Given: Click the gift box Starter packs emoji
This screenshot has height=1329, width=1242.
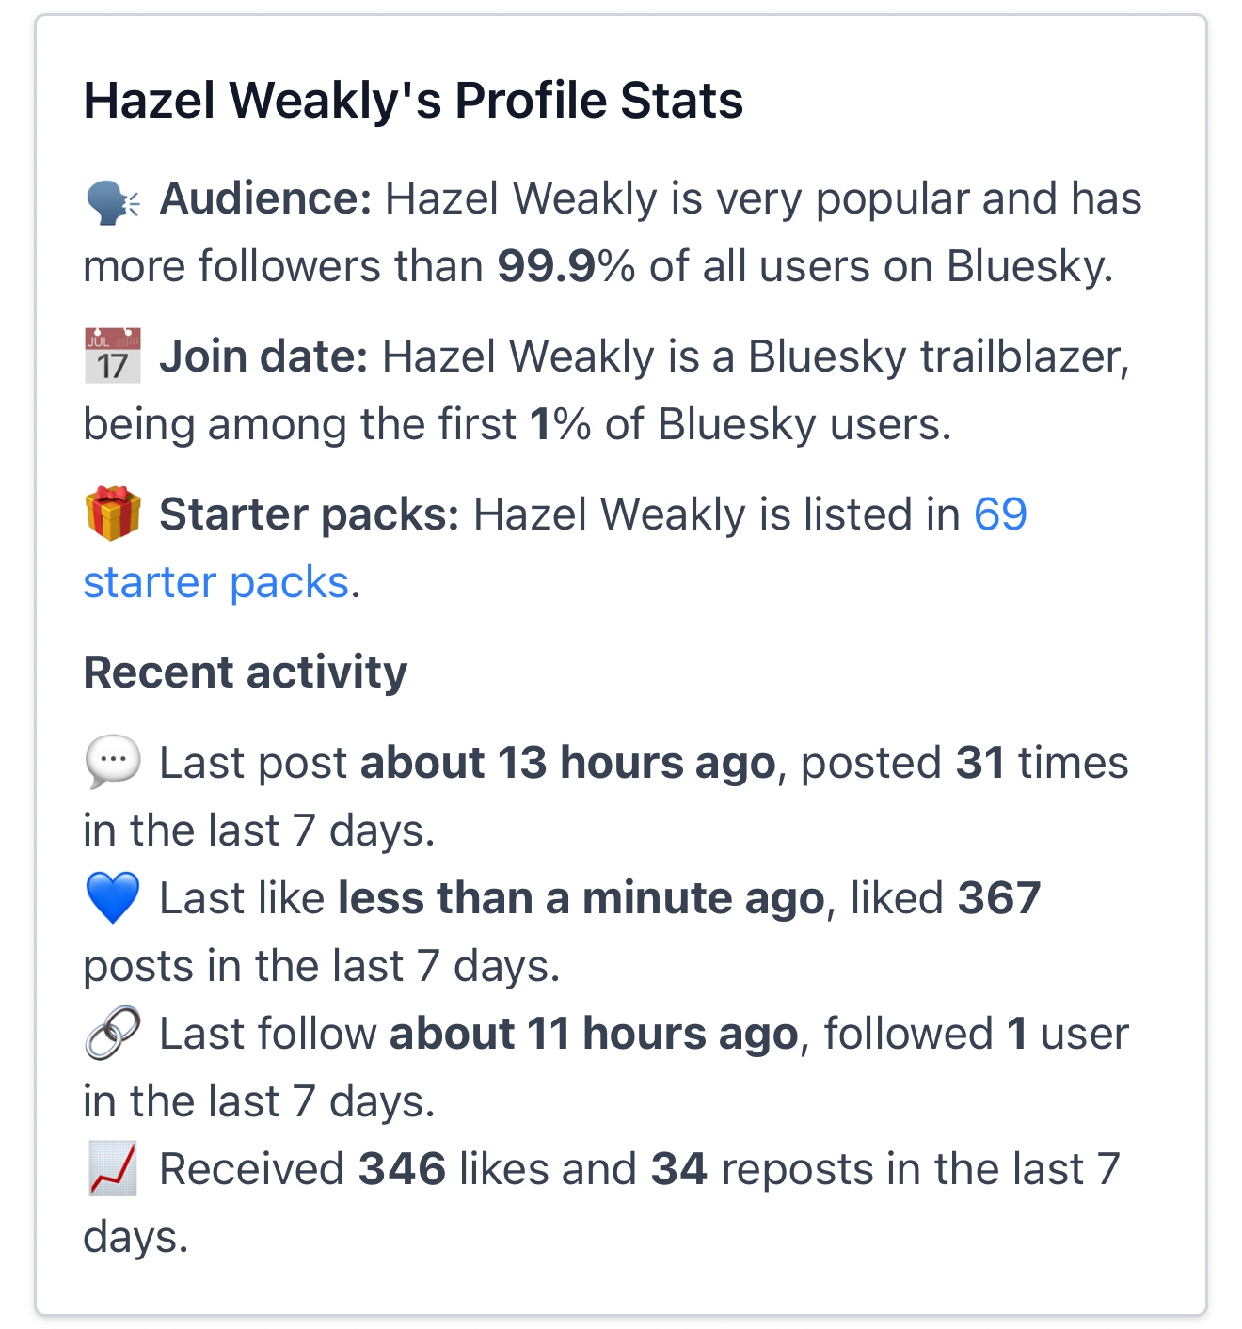Looking at the screenshot, I should point(113,514).
